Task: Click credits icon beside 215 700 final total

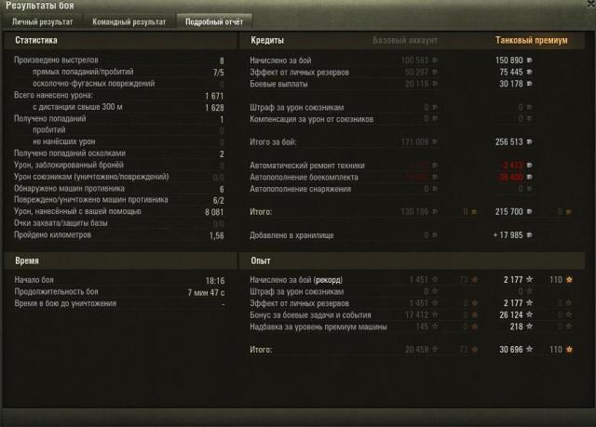Action: [529, 212]
